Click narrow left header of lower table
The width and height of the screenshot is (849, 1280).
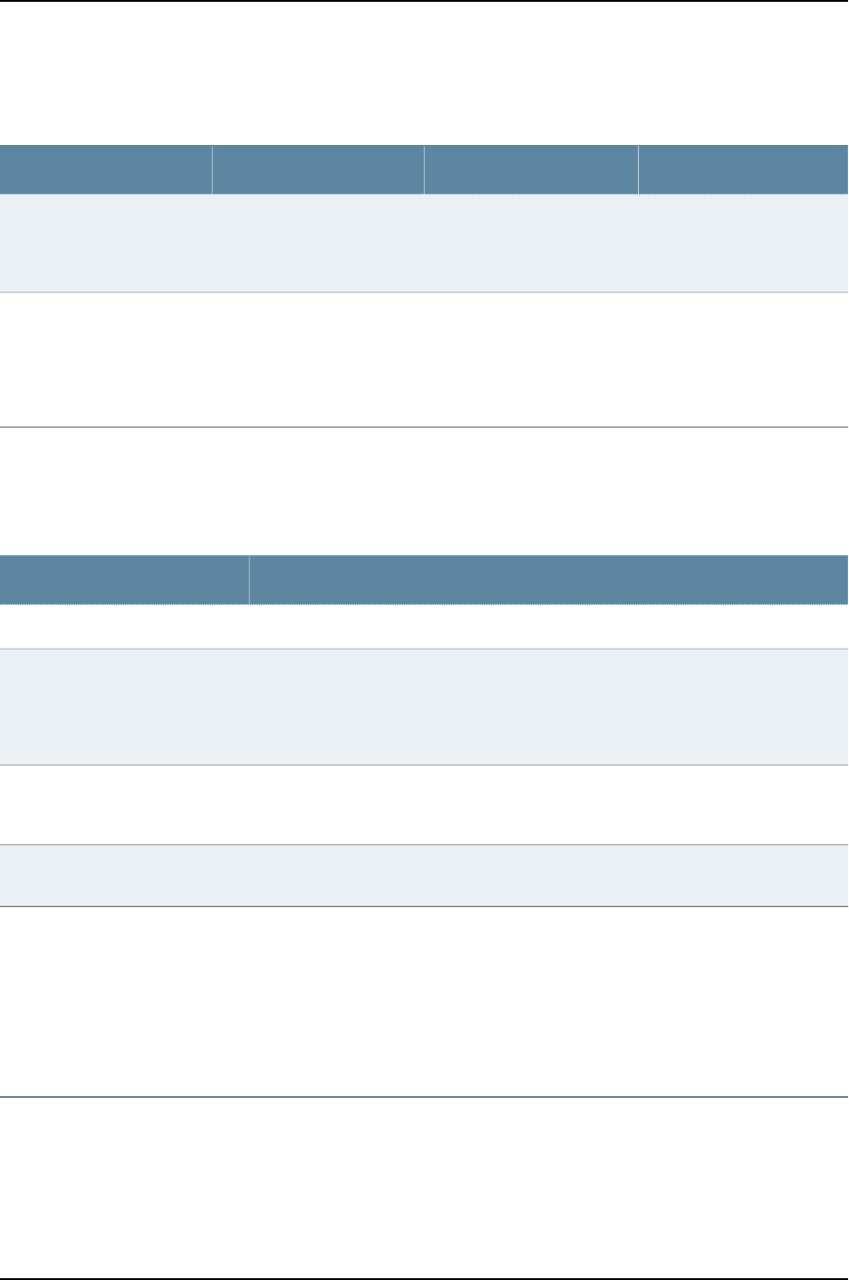click(x=124, y=580)
